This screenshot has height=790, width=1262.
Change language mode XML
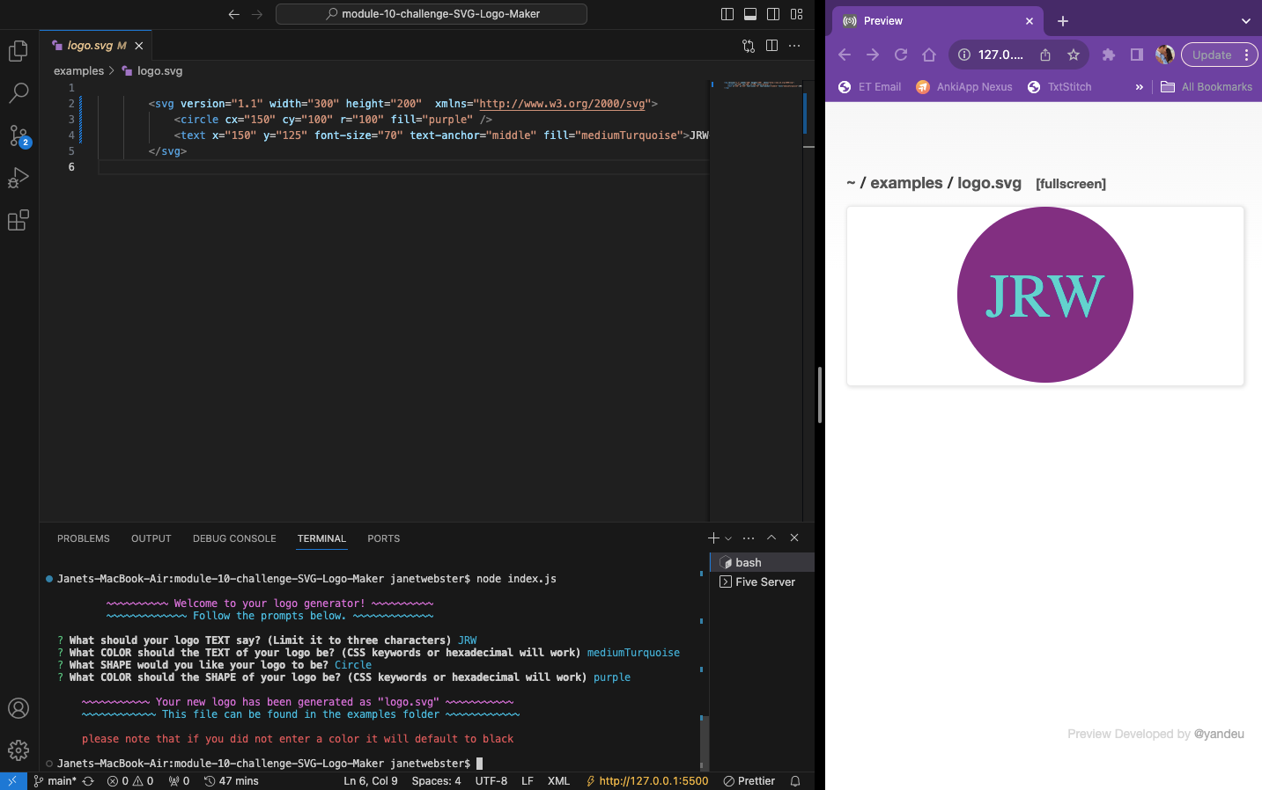coord(558,781)
